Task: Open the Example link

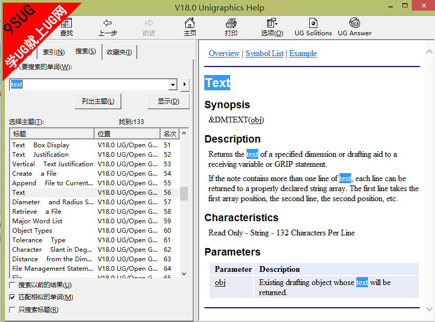Action: click(303, 53)
